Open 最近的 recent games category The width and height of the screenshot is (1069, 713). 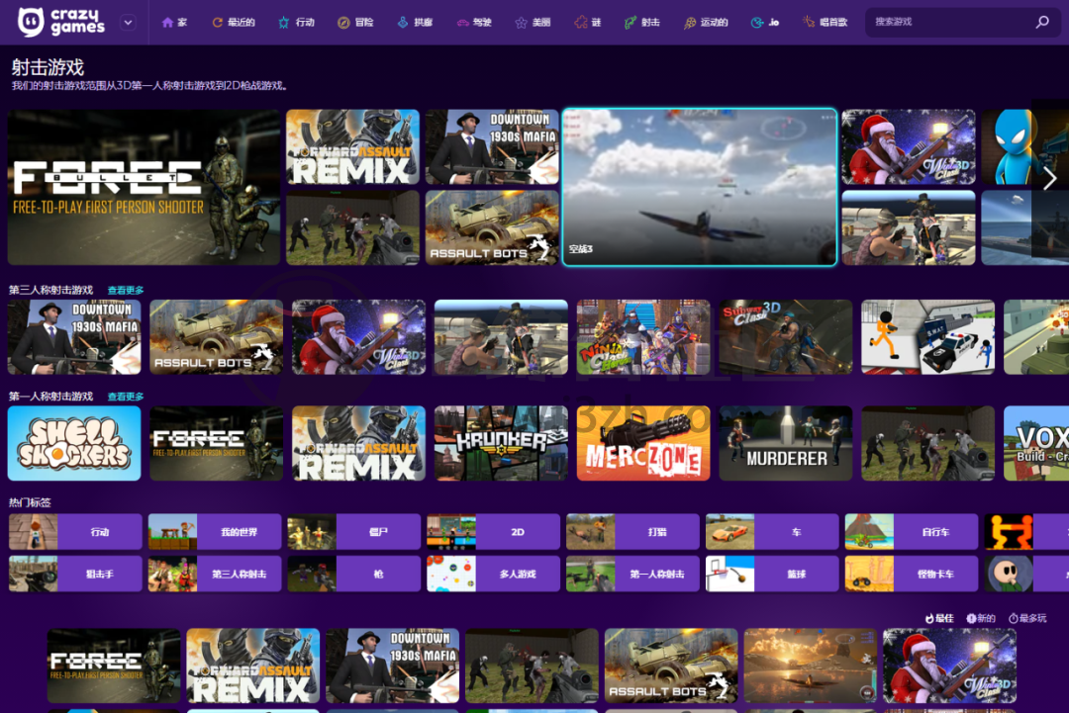coord(234,23)
